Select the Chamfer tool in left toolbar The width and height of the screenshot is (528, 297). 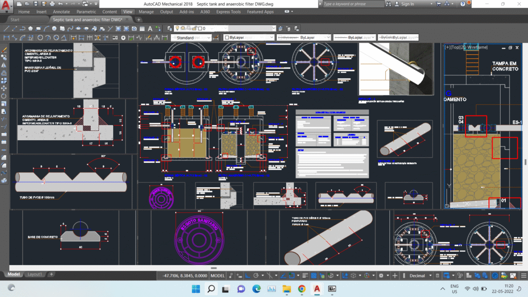point(4,157)
